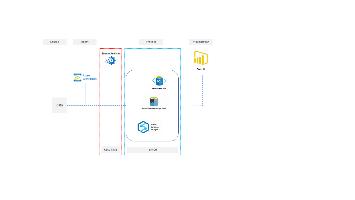The height and width of the screenshot is (200, 355).
Task: Click the Visualization stage label
Action: coord(201,42)
